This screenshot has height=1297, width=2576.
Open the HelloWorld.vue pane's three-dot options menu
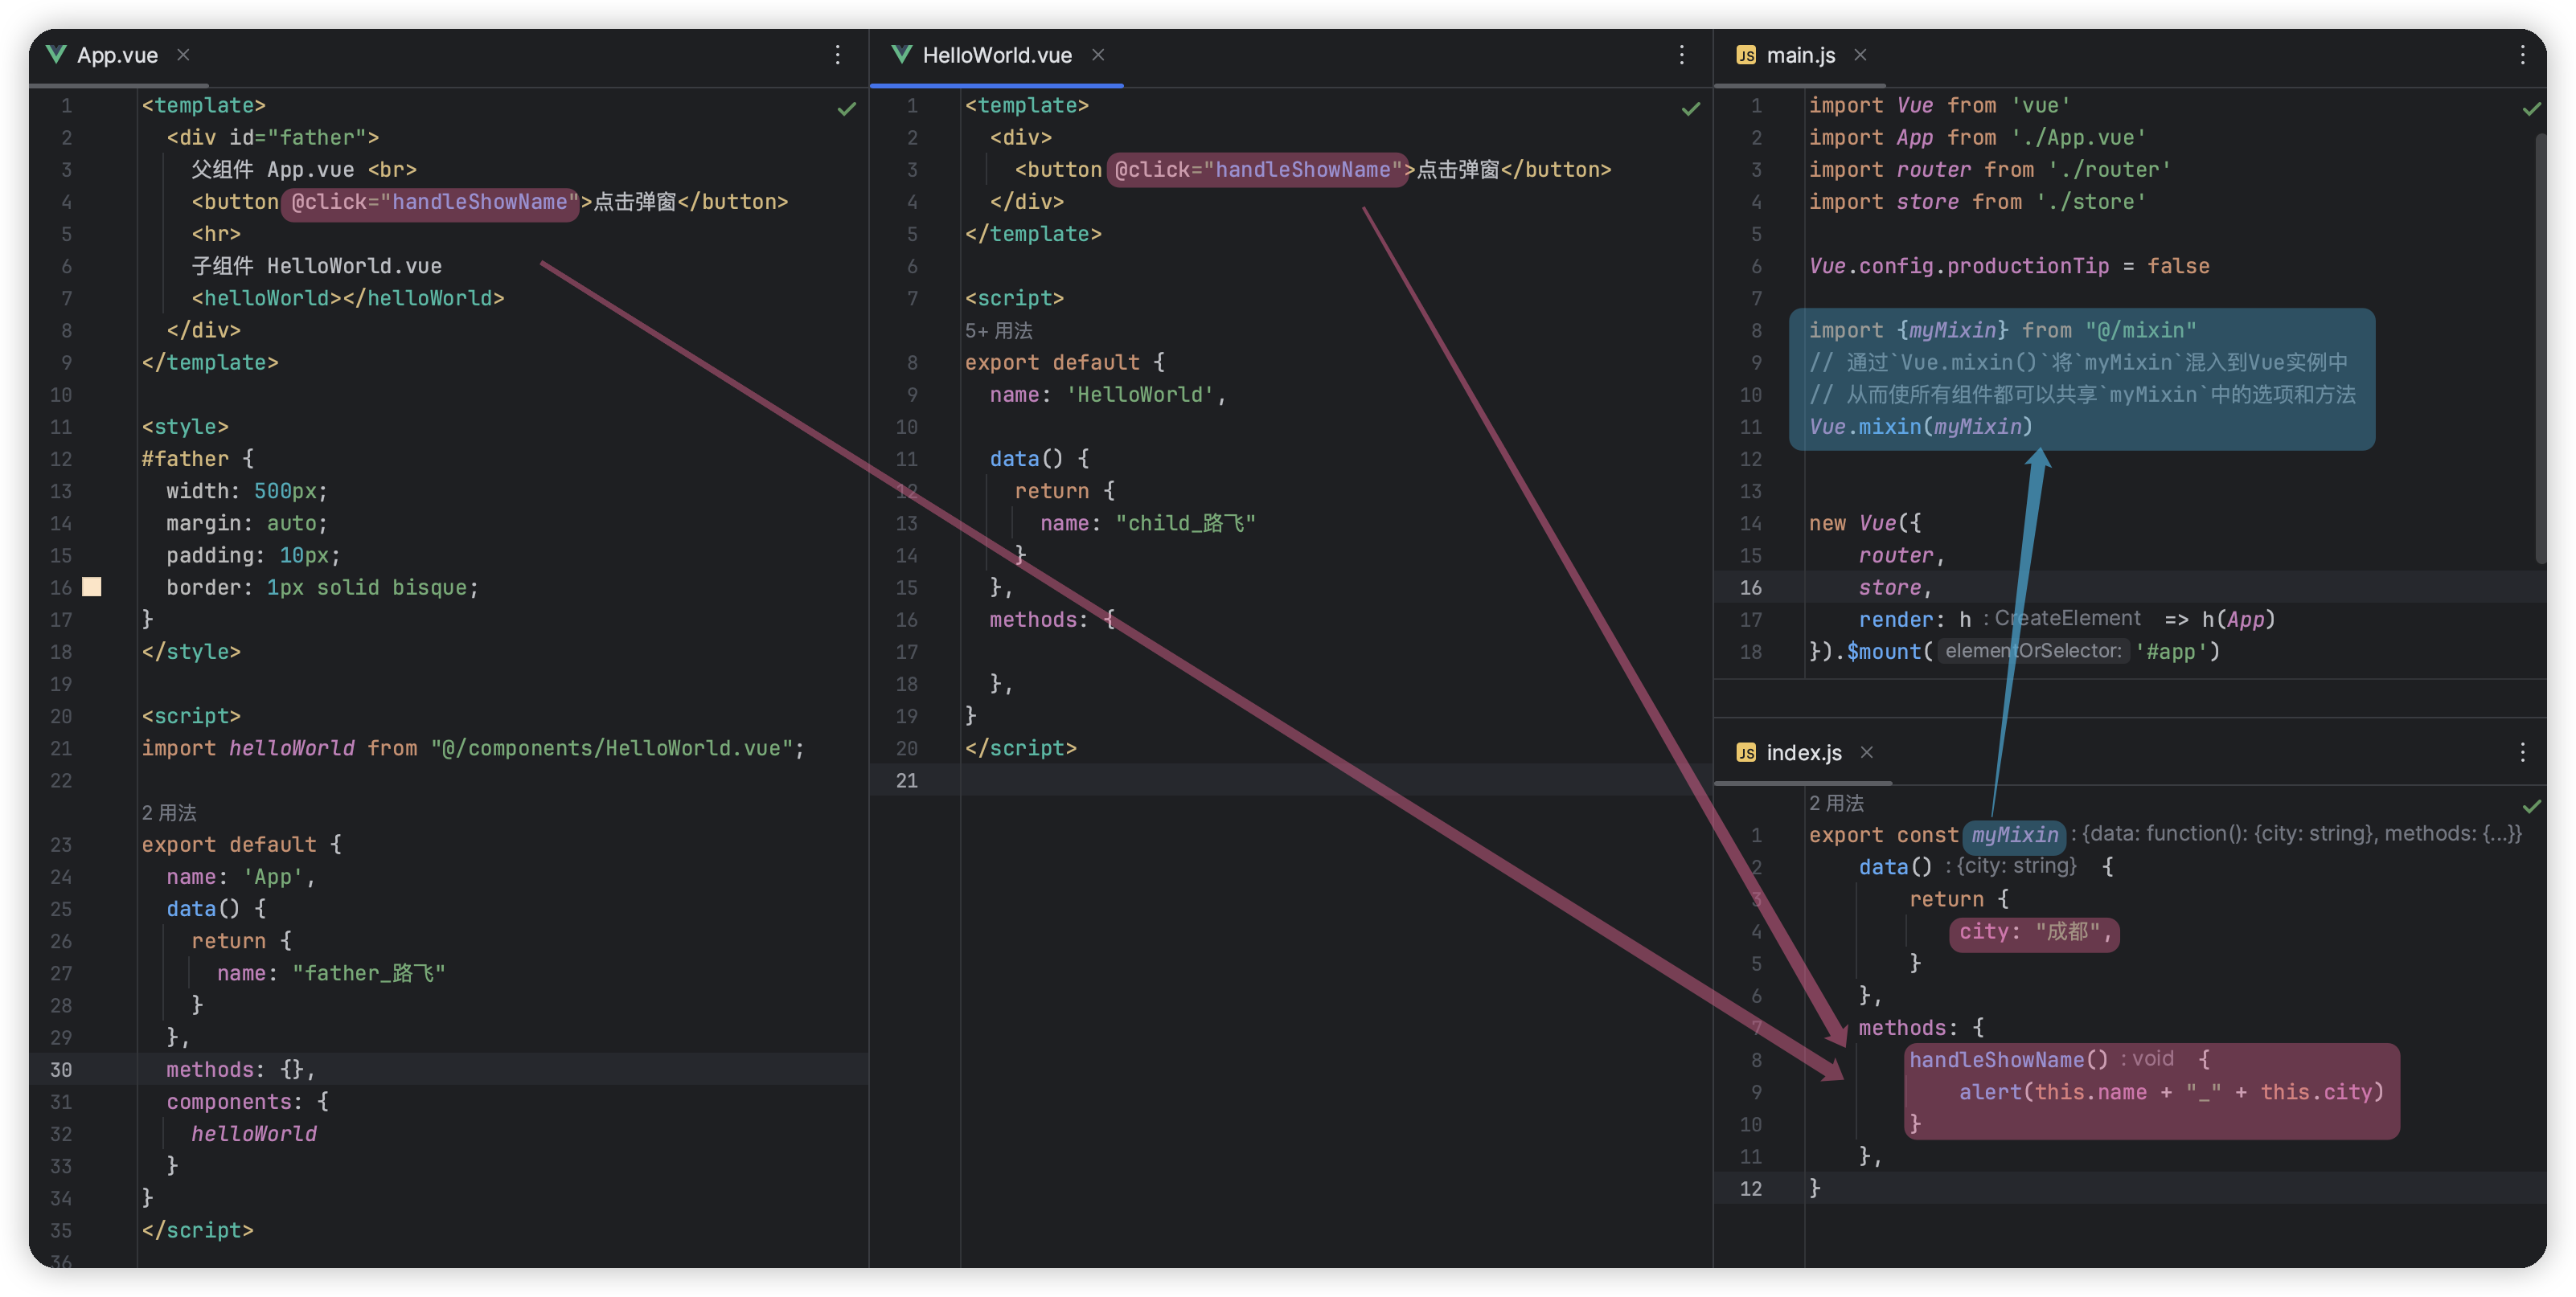point(1682,55)
